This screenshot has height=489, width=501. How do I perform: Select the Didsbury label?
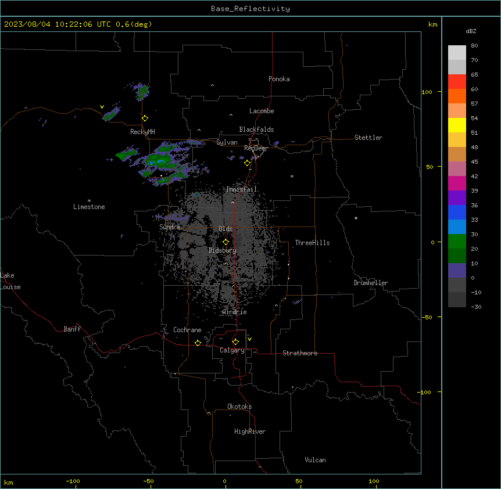click(x=222, y=250)
